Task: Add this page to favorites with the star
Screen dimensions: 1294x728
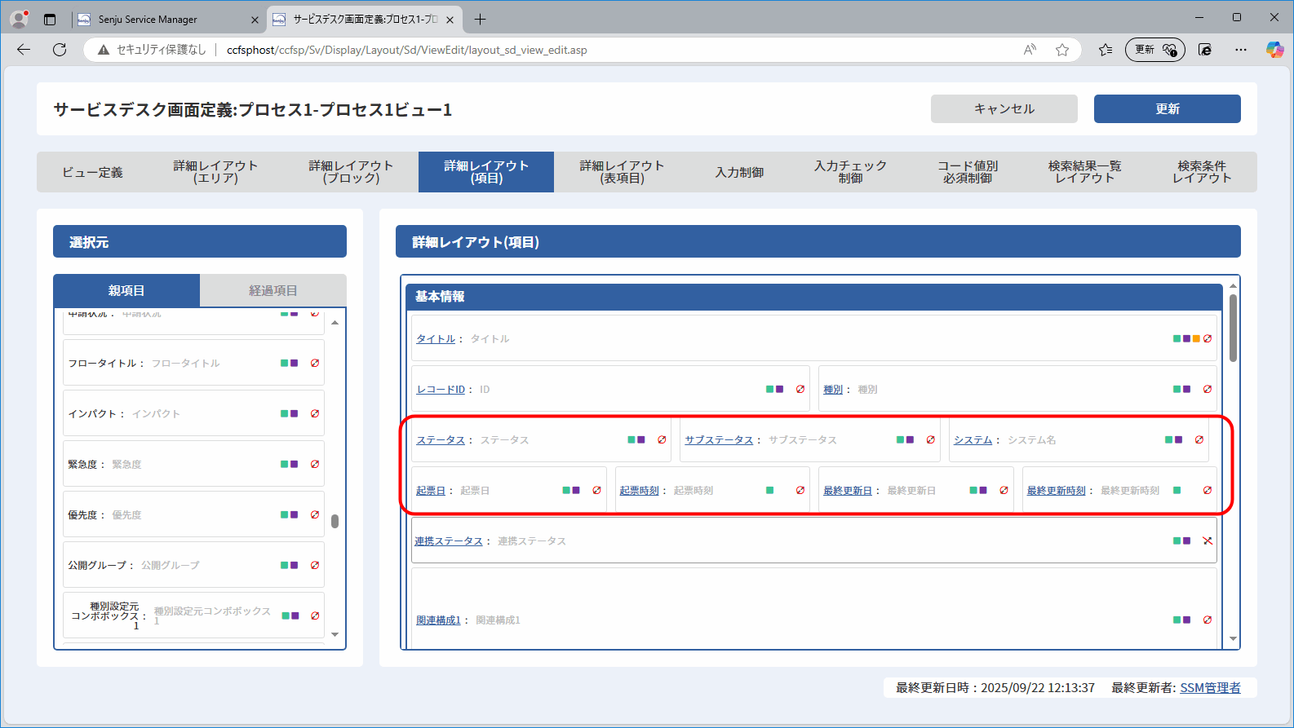Action: [1062, 50]
